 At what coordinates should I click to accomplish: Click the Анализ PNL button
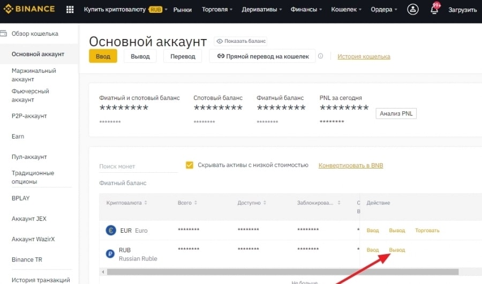[396, 113]
